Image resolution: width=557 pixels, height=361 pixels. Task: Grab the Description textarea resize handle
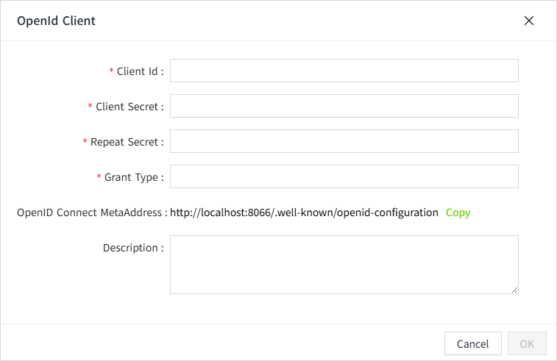click(514, 290)
